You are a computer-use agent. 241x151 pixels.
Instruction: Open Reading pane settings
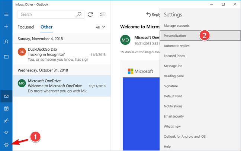(x=200, y=76)
